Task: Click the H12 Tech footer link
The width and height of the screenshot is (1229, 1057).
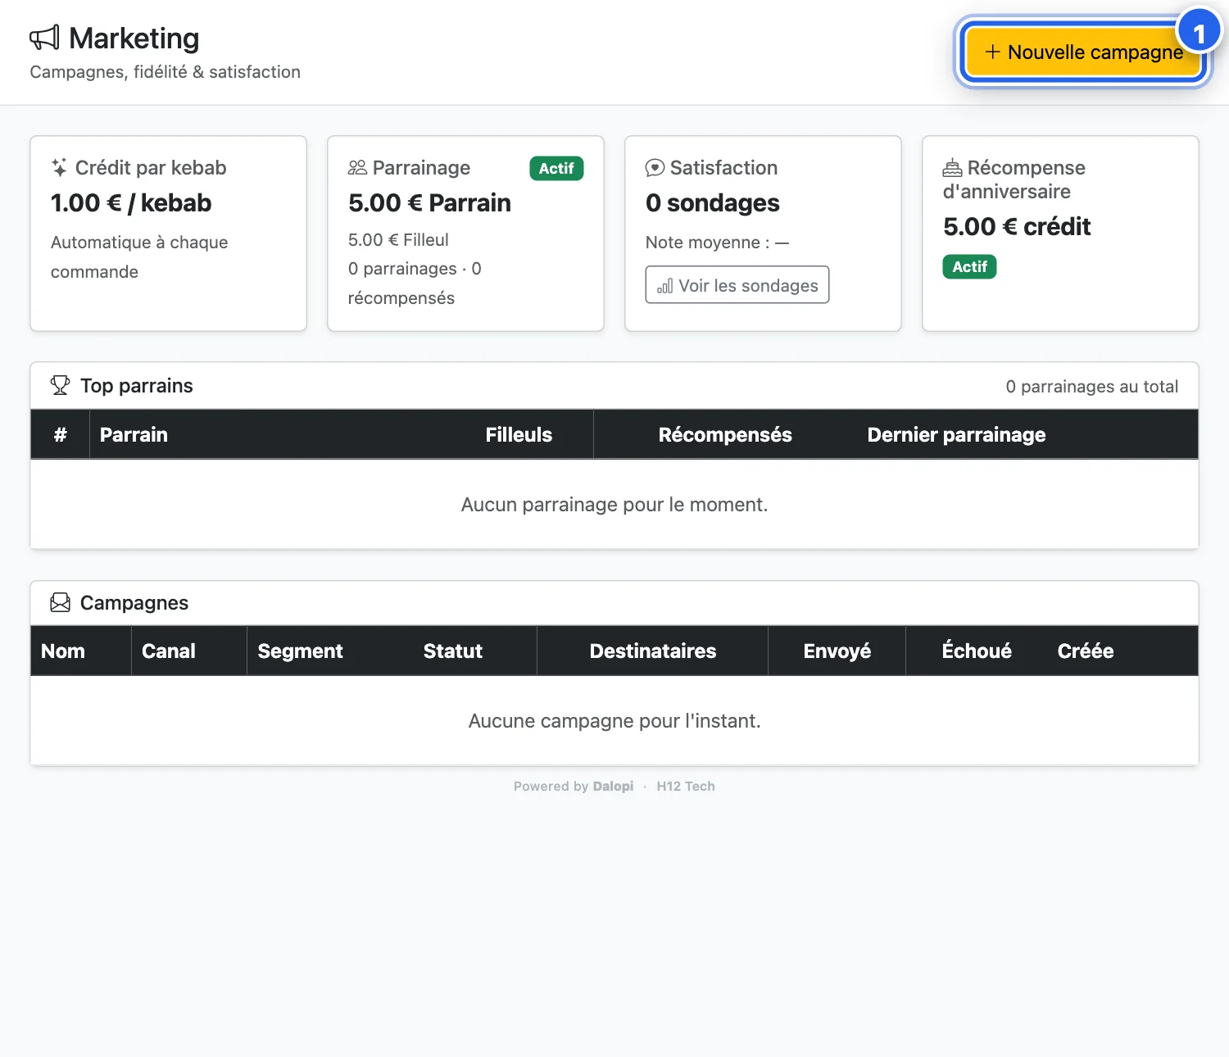Action: pos(686,787)
